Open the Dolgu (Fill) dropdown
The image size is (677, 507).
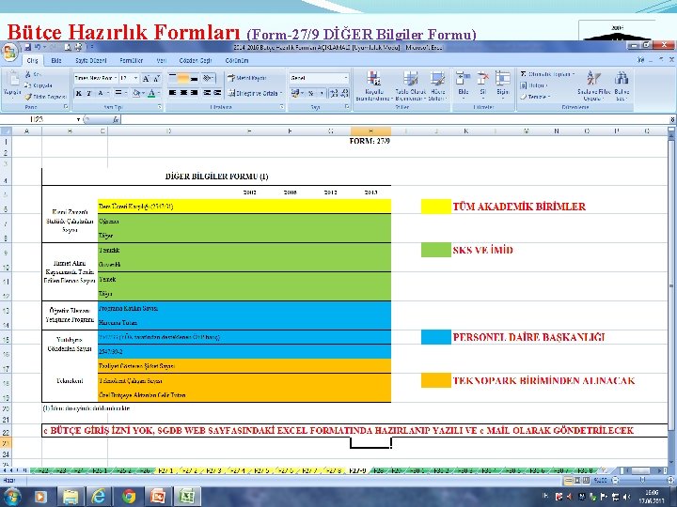[534, 85]
